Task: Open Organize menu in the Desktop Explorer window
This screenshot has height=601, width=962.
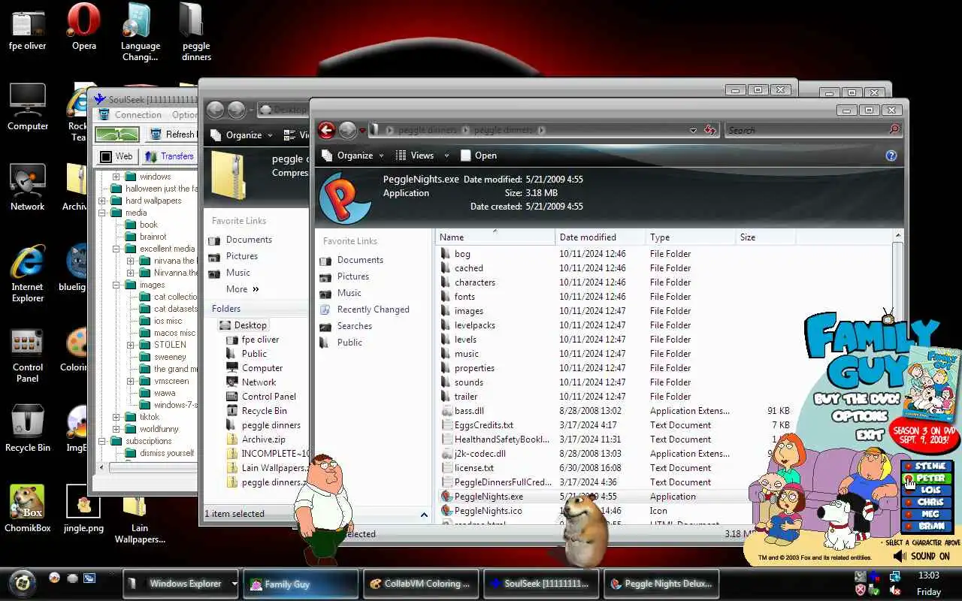Action: pos(240,135)
